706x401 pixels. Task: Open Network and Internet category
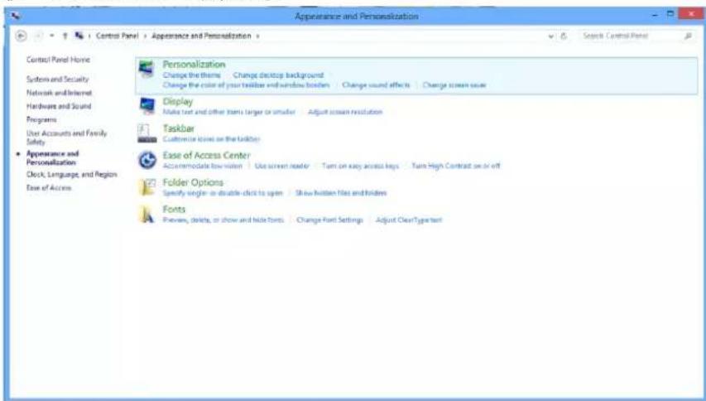pyautogui.click(x=59, y=92)
